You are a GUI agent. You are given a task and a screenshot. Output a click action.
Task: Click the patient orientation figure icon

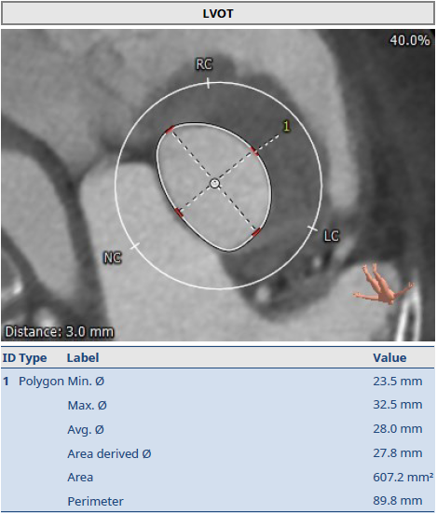tap(383, 285)
